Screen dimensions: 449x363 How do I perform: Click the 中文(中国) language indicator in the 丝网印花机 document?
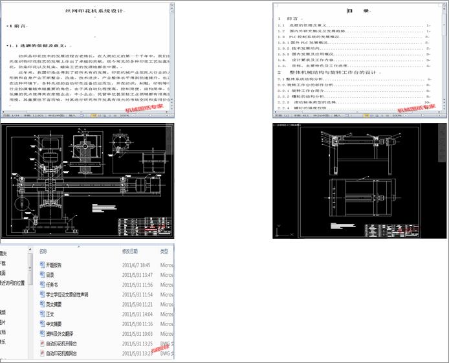point(56,115)
